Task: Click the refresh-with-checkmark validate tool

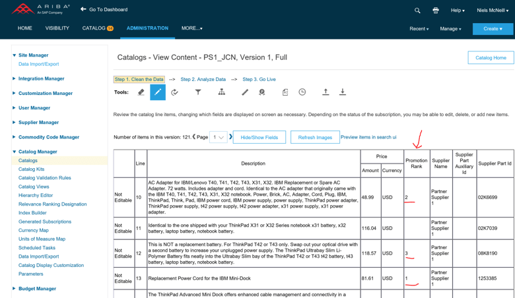Action: pos(175,92)
